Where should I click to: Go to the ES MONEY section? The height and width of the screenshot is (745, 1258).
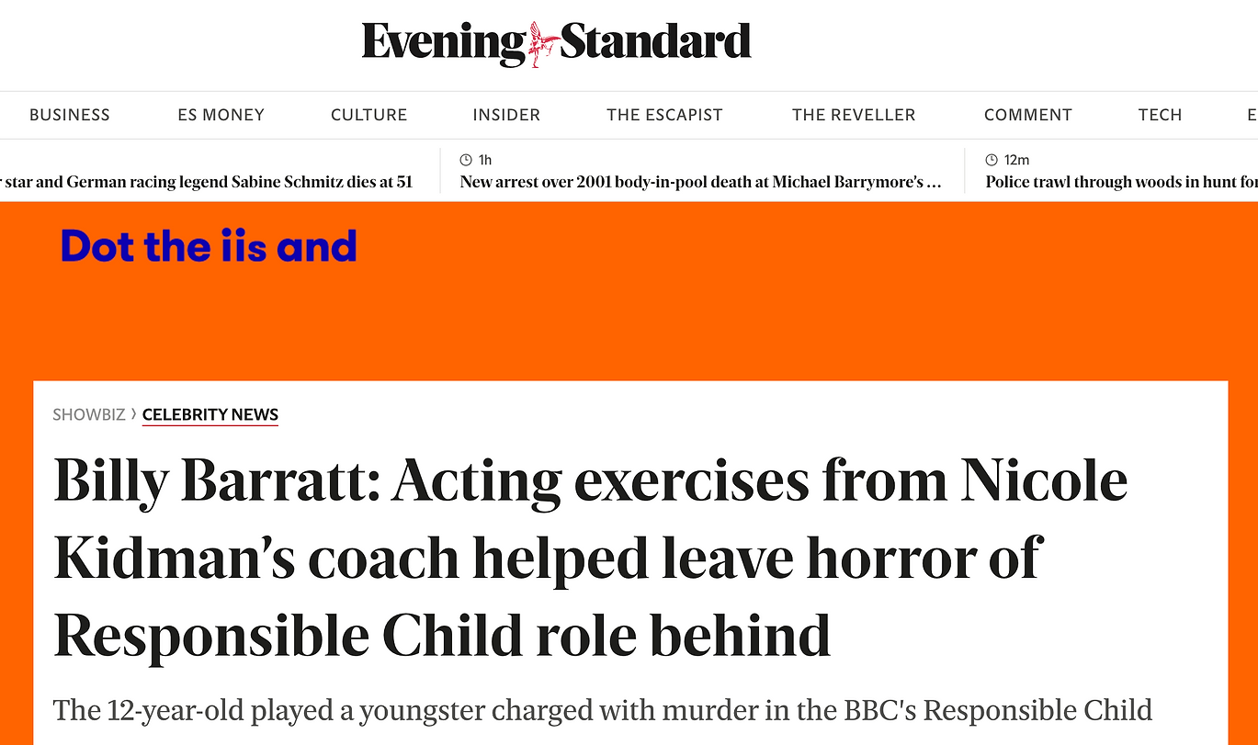(x=221, y=115)
